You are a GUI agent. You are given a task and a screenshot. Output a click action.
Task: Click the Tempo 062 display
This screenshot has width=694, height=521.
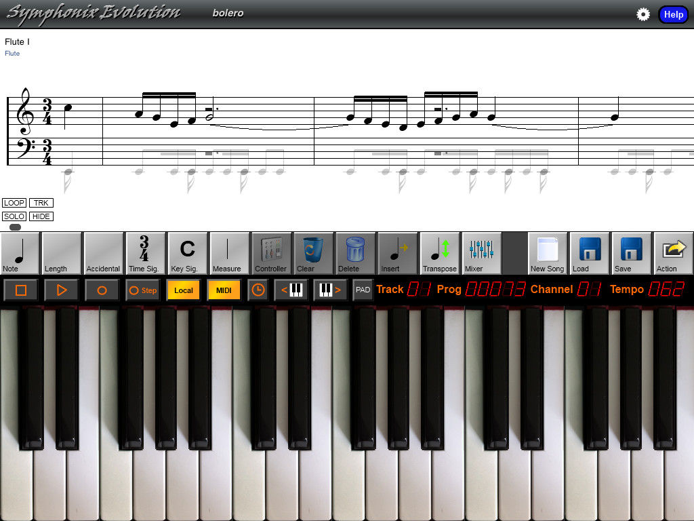click(x=666, y=289)
